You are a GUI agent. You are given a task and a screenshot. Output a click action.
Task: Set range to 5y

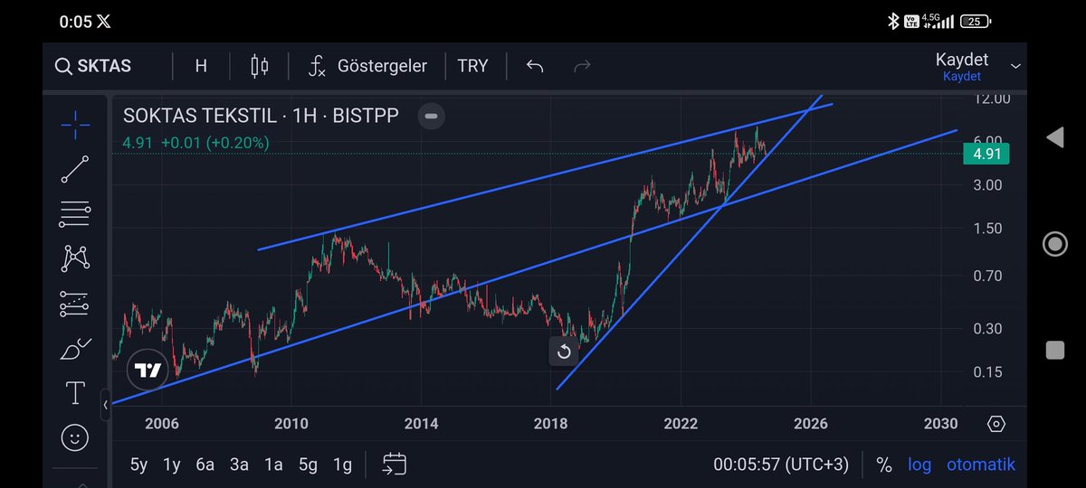[138, 465]
